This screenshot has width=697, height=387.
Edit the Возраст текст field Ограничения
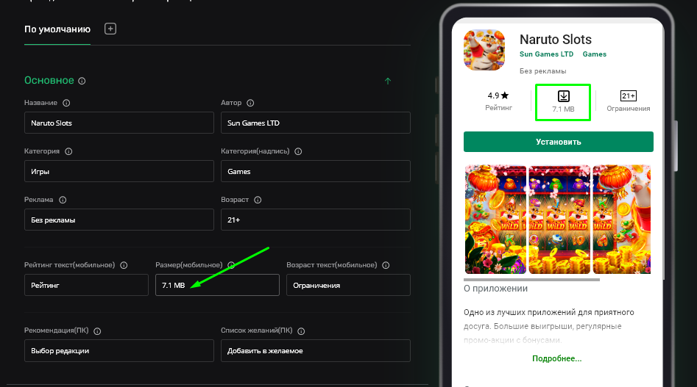(x=349, y=285)
